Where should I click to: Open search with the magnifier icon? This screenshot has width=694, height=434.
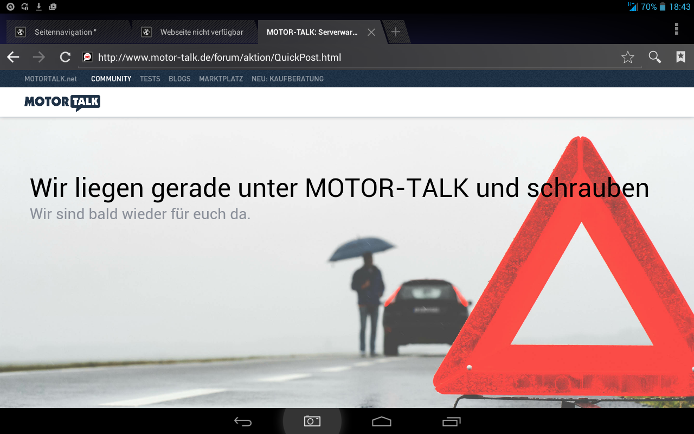tap(654, 57)
